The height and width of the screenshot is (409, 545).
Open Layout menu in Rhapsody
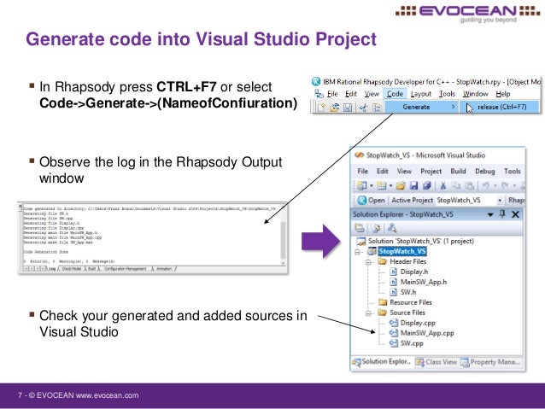pos(420,94)
